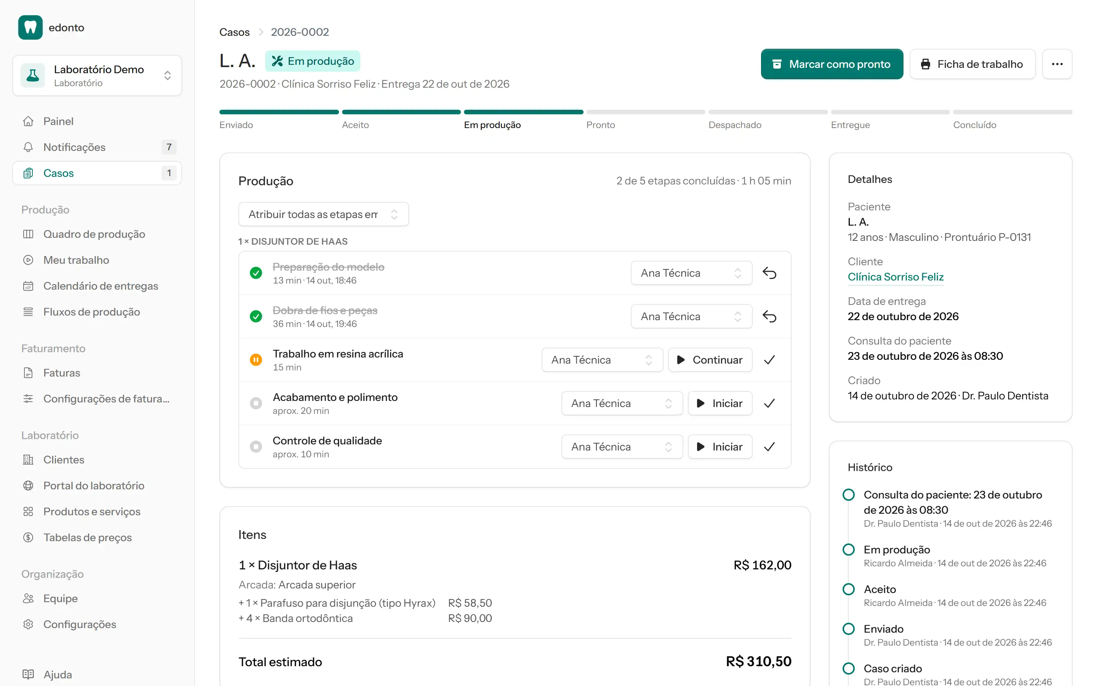
Task: Toggle the Acabamento e polimento status circle
Action: click(x=256, y=403)
